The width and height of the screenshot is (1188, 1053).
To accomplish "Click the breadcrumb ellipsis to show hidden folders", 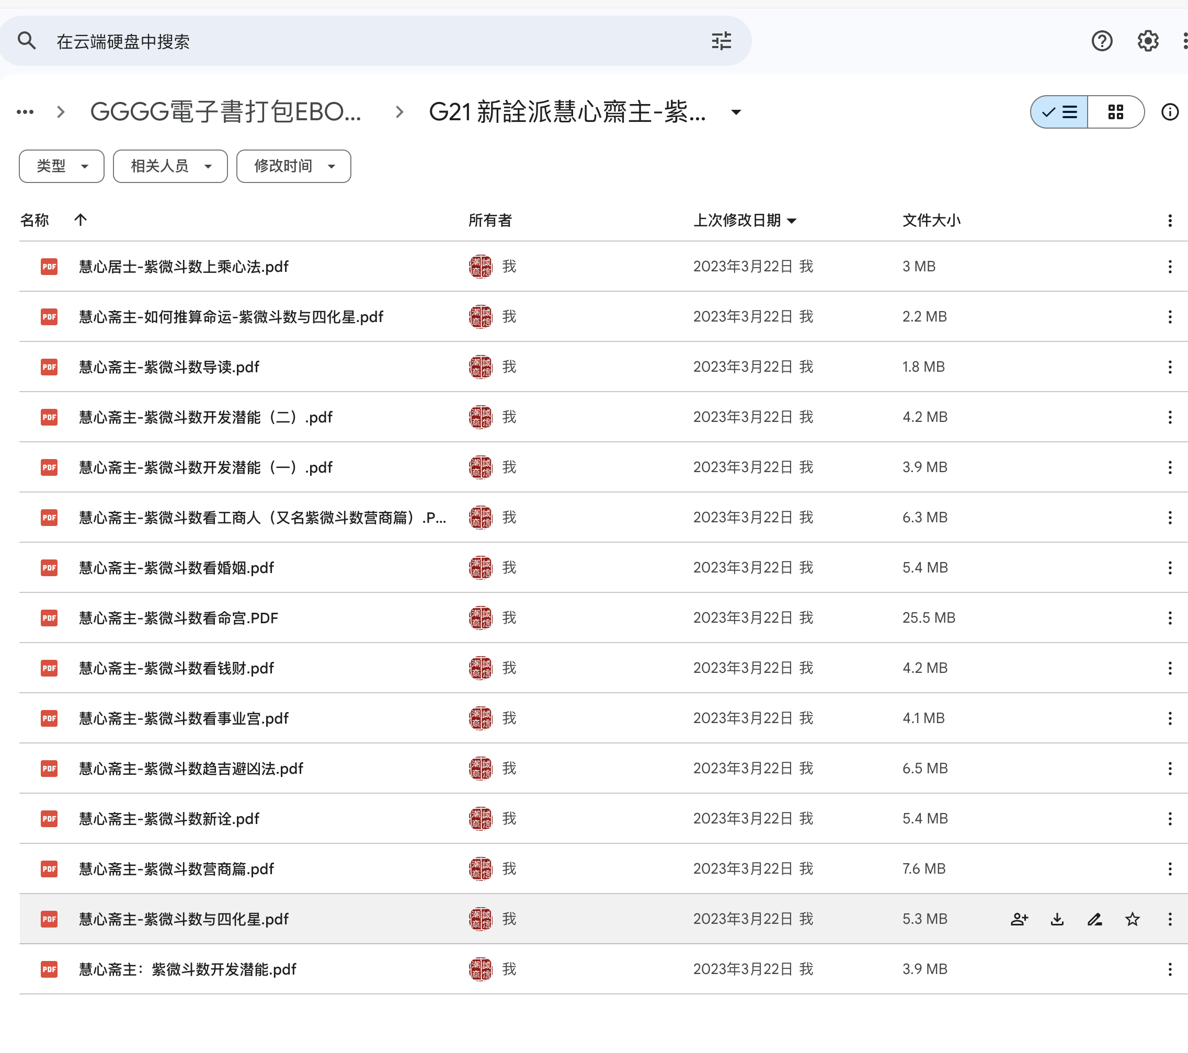I will pos(25,112).
